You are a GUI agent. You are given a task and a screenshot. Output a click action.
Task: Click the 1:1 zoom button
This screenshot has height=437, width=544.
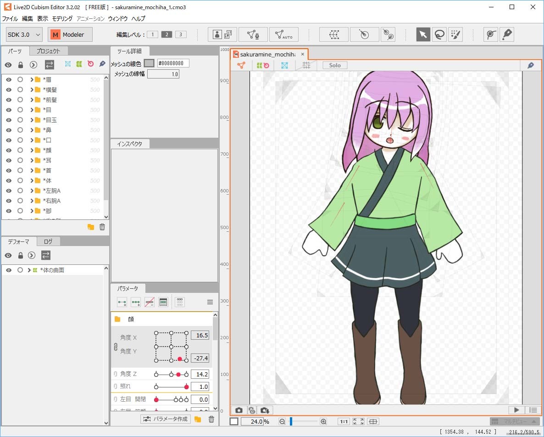tap(344, 421)
